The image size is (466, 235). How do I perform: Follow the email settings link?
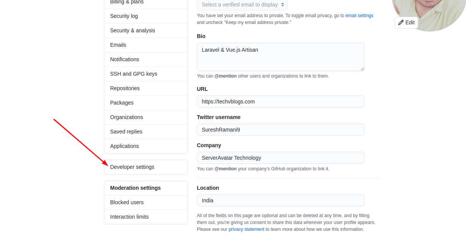pyautogui.click(x=359, y=16)
